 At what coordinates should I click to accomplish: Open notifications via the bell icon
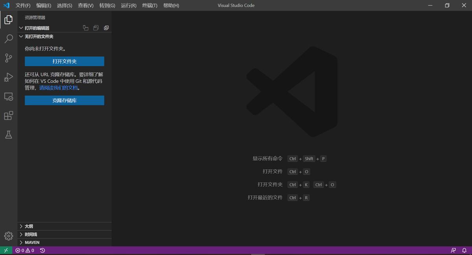tap(465, 250)
